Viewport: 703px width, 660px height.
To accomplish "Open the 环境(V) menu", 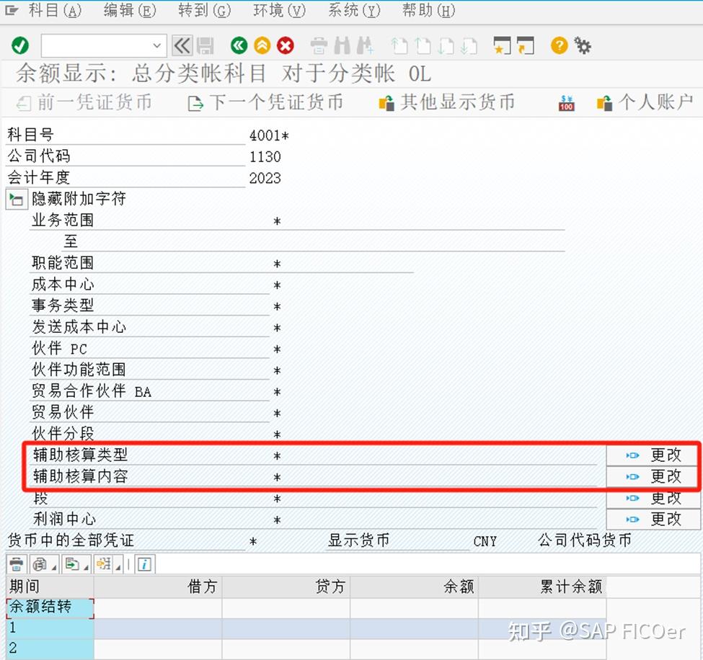I will tap(279, 10).
